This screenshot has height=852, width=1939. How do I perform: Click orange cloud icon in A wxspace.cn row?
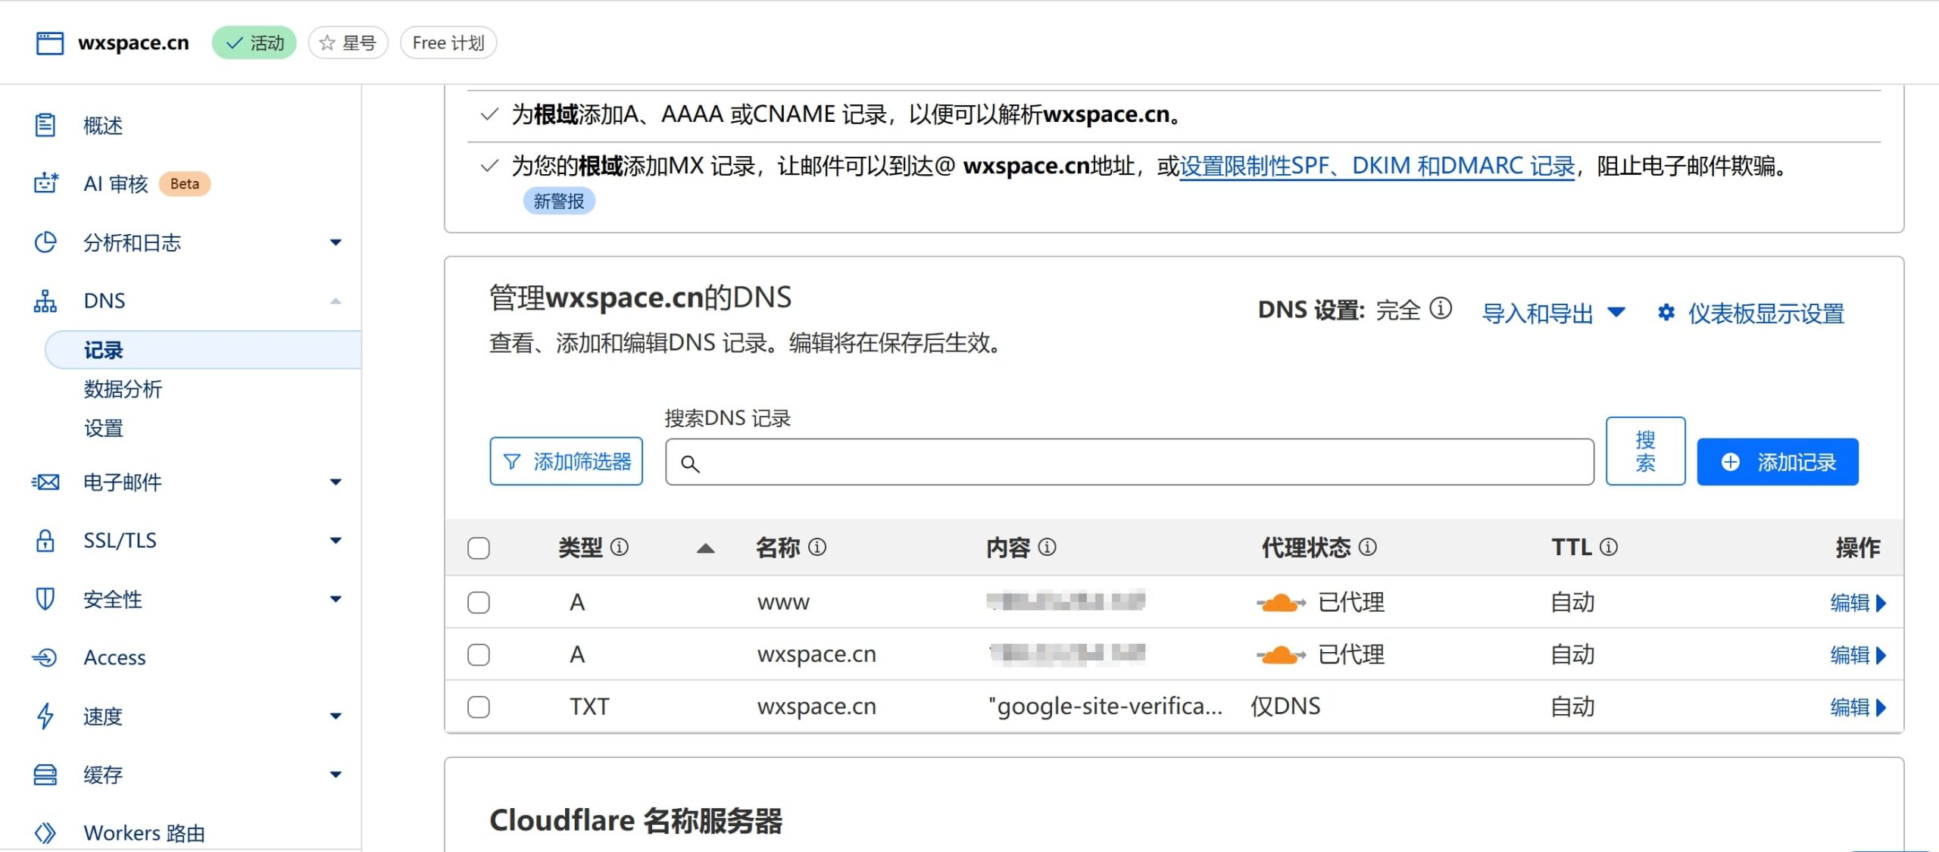pyautogui.click(x=1281, y=654)
